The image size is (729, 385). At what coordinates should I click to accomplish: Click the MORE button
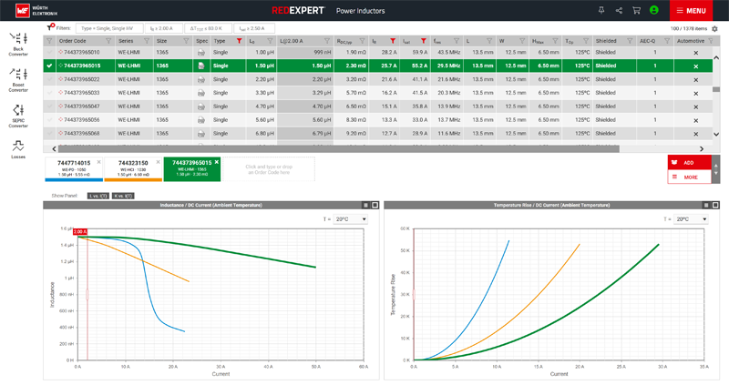(x=689, y=177)
